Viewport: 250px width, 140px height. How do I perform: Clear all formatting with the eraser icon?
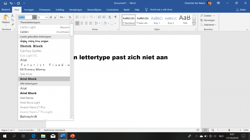point(70,17)
